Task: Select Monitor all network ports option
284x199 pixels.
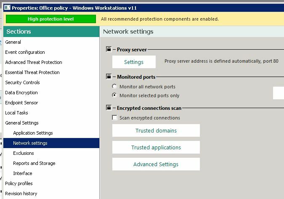Action: (114, 86)
